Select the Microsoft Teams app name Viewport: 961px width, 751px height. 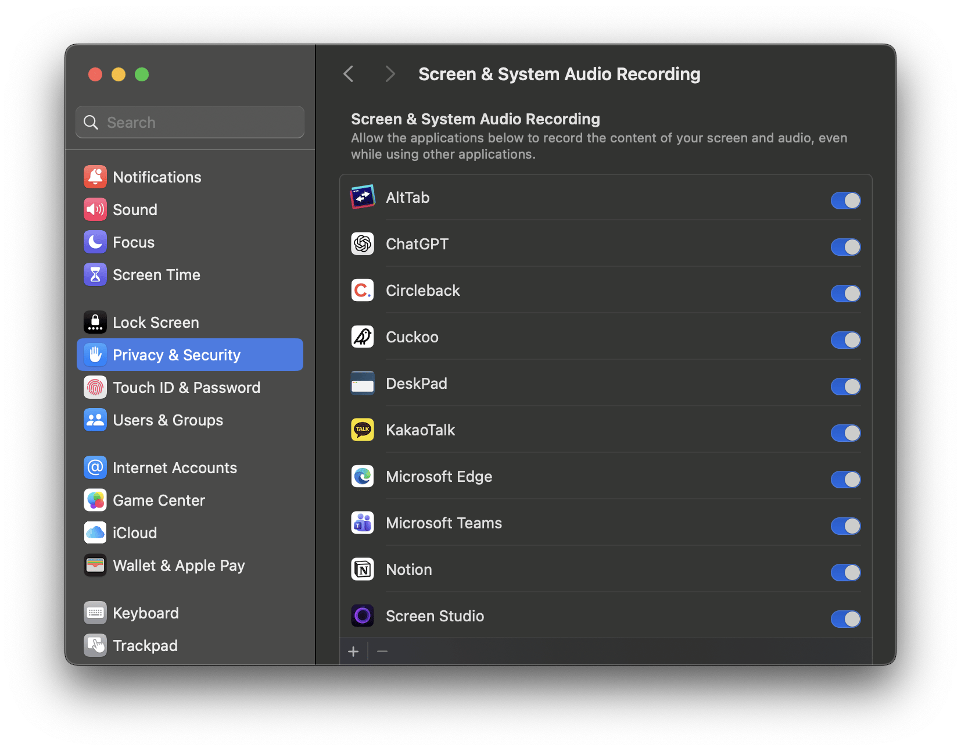tap(444, 523)
